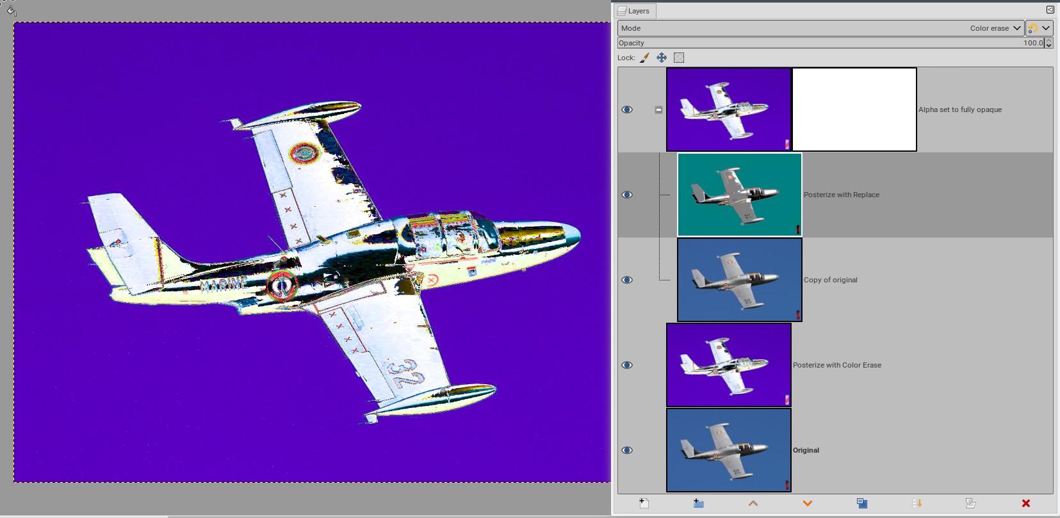The height and width of the screenshot is (518, 1060).
Task: Open the mode group dropdown arrow
Action: coord(1046,28)
